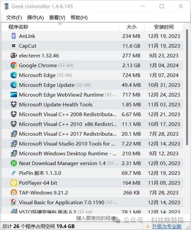Sort list by 大小 column header
The width and height of the screenshot is (191, 230).
pos(131,27)
